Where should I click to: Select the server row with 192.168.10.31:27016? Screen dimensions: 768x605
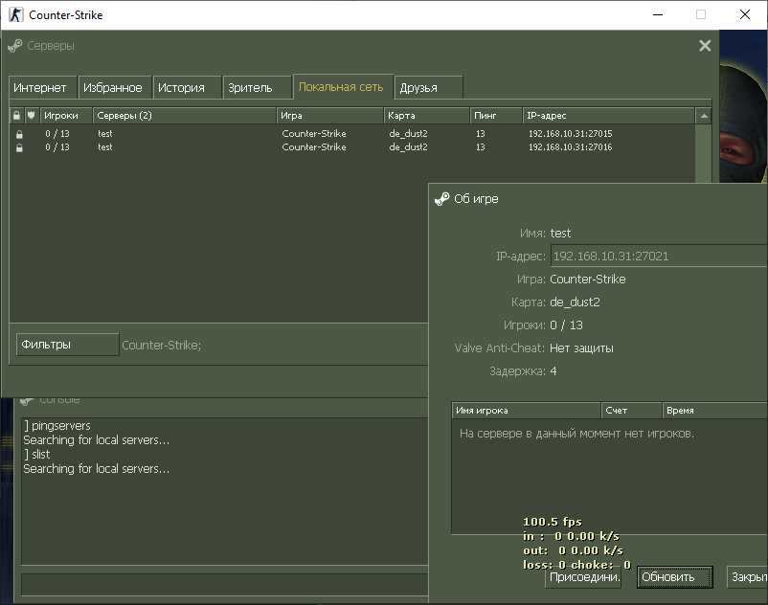351,147
